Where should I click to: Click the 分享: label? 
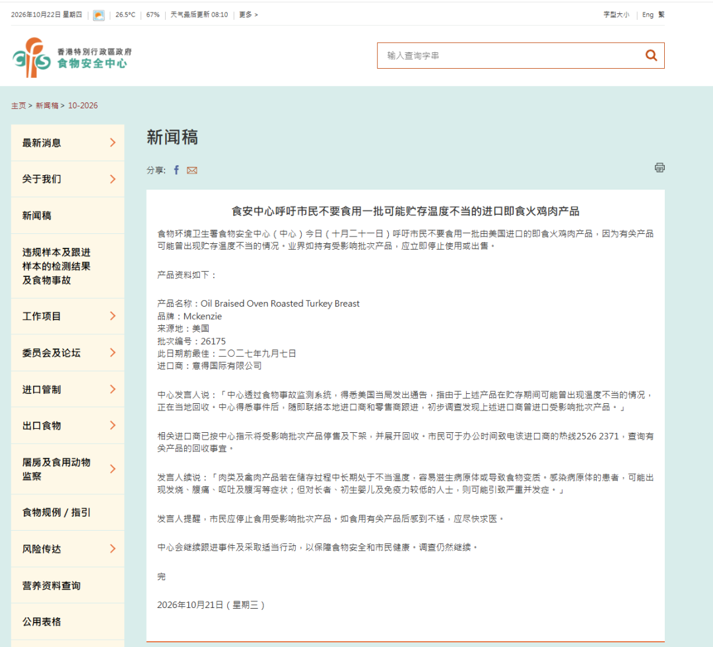(x=156, y=171)
